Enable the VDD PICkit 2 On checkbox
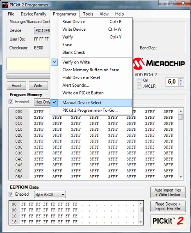Viewport: 191px width, 233px height. click(x=139, y=80)
